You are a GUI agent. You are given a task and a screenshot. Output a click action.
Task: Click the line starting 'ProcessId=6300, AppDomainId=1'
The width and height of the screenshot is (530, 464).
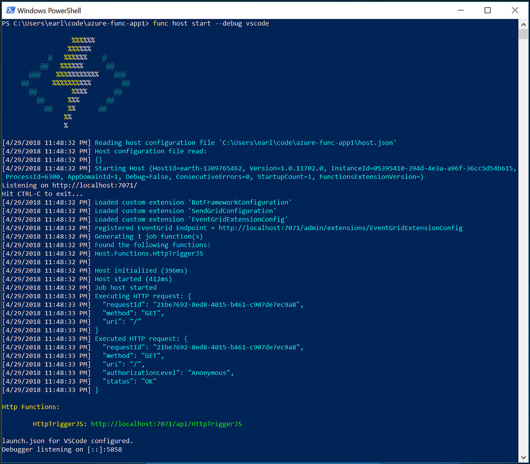(x=215, y=177)
